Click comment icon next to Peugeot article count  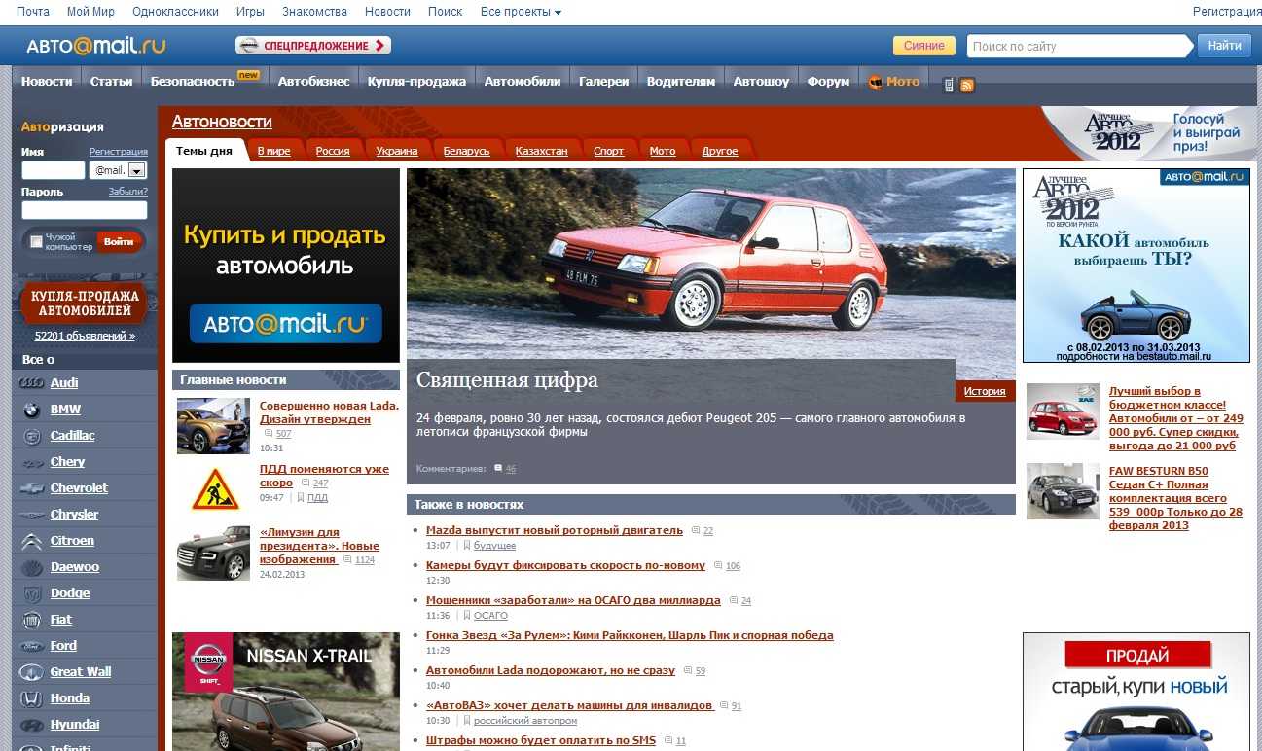(x=498, y=468)
